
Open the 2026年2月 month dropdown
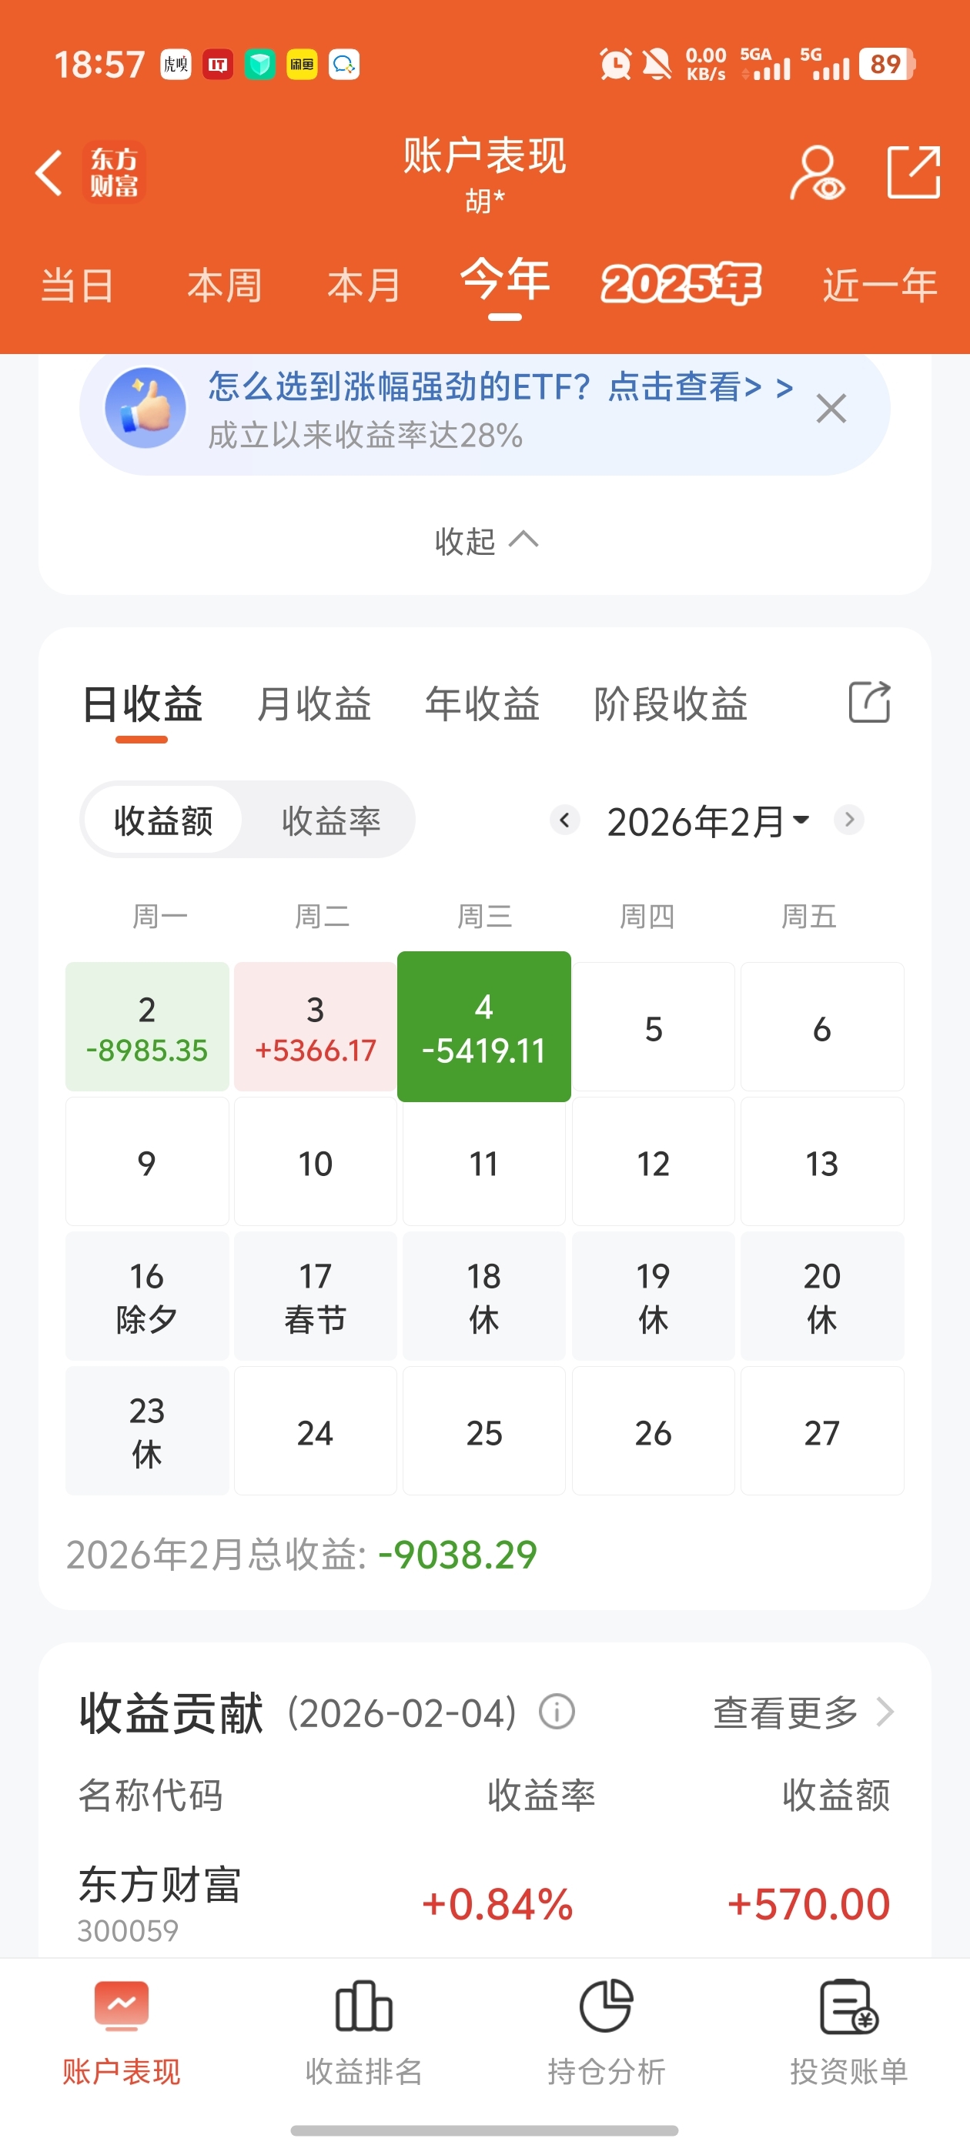point(707,820)
